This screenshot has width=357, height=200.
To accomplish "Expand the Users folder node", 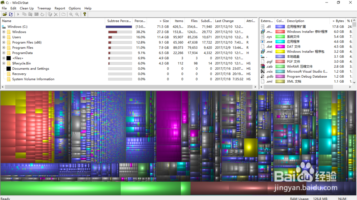I will (x=4, y=37).
